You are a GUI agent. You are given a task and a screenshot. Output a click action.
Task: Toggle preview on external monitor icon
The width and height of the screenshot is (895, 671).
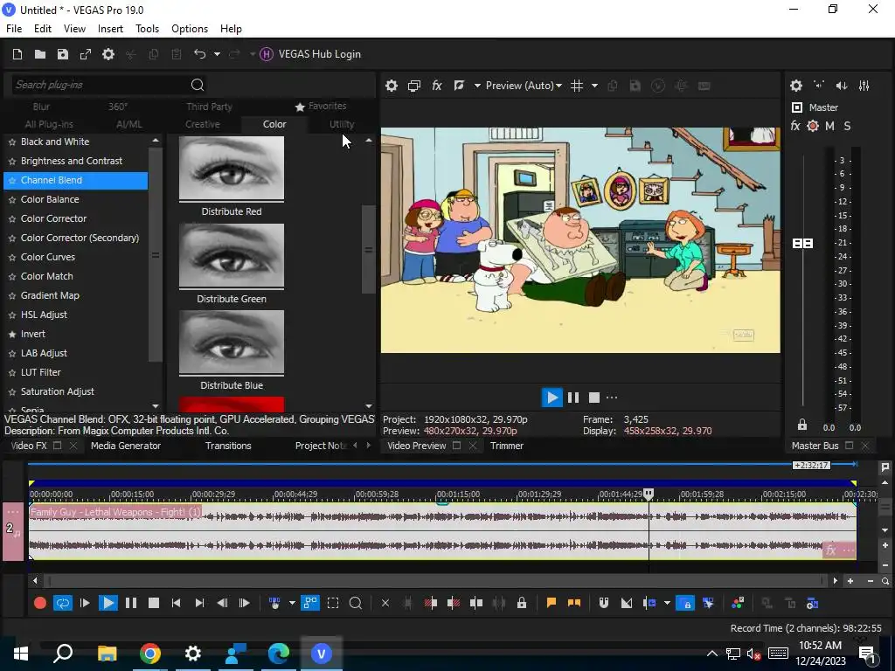(x=413, y=86)
